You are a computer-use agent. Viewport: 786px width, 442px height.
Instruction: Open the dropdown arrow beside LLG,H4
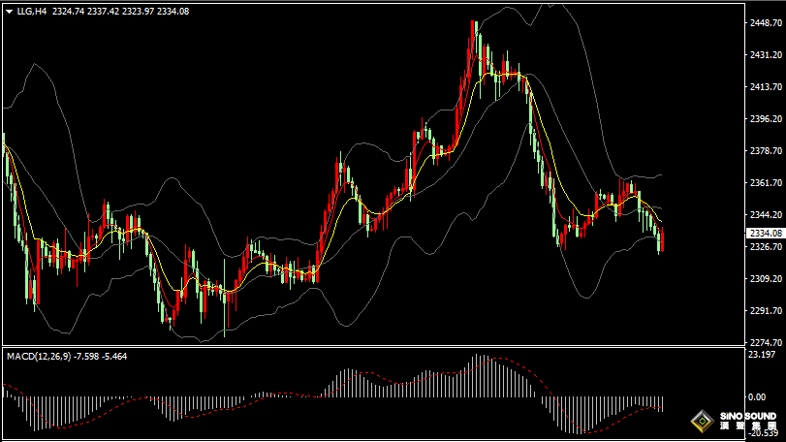tap(9, 11)
